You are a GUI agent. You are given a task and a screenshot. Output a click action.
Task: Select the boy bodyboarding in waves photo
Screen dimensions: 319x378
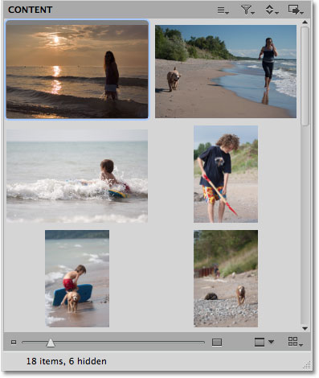click(77, 176)
